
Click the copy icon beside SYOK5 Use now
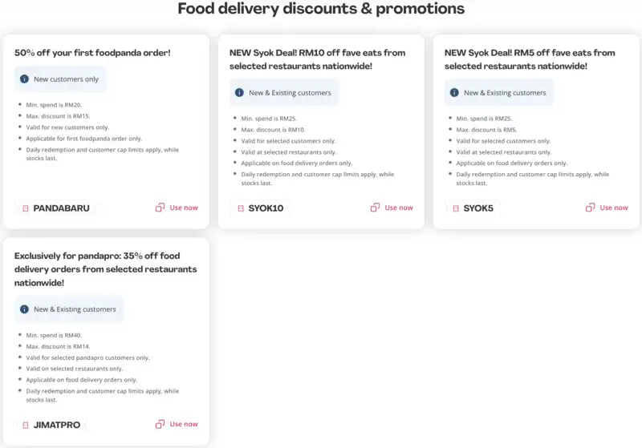click(590, 208)
